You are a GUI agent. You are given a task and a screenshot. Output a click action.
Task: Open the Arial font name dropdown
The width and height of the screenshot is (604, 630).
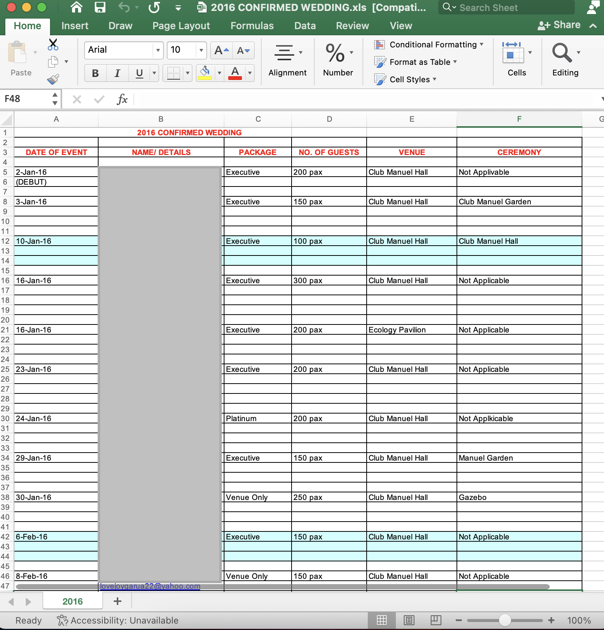(x=158, y=50)
